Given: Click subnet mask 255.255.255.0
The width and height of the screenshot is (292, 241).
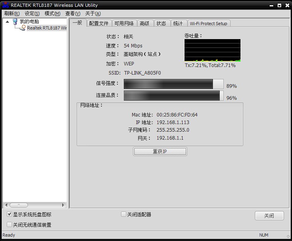Looking at the screenshot, I should (x=173, y=130).
